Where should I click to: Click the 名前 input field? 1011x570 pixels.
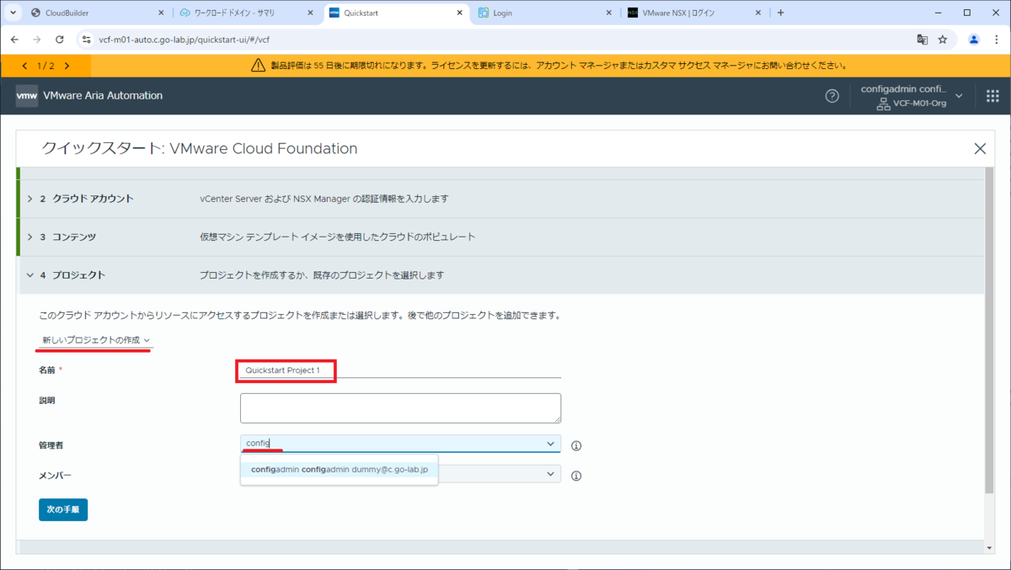click(x=400, y=370)
